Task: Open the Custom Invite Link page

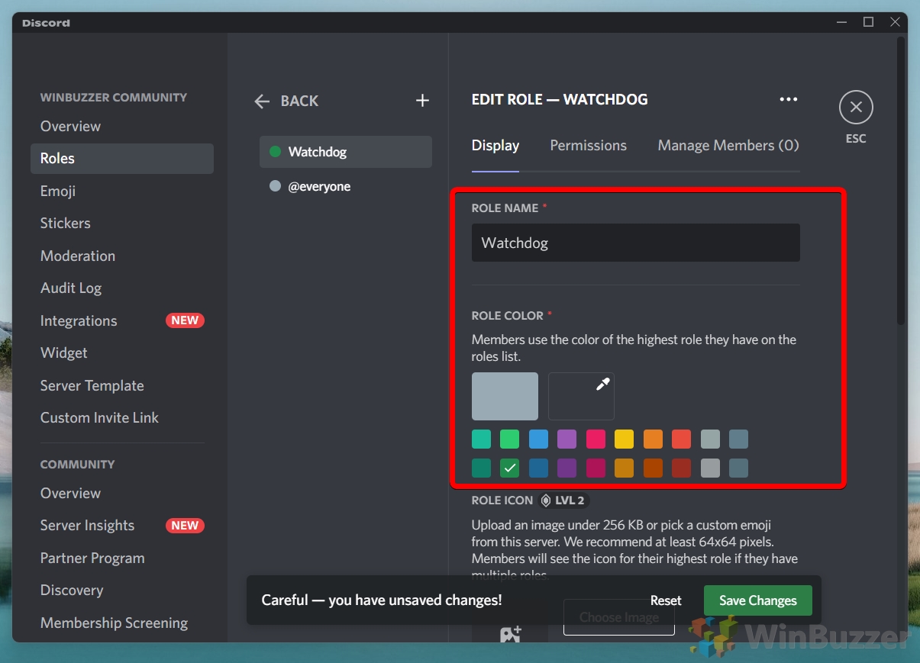Action: click(122, 417)
